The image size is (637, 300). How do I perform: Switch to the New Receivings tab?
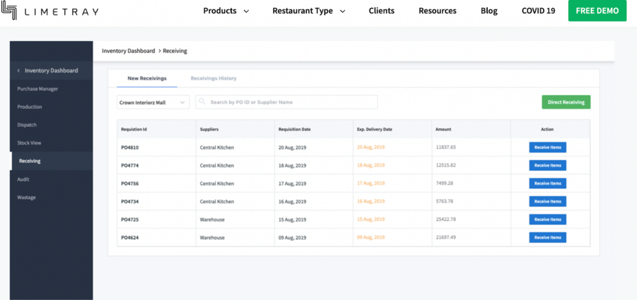point(147,79)
